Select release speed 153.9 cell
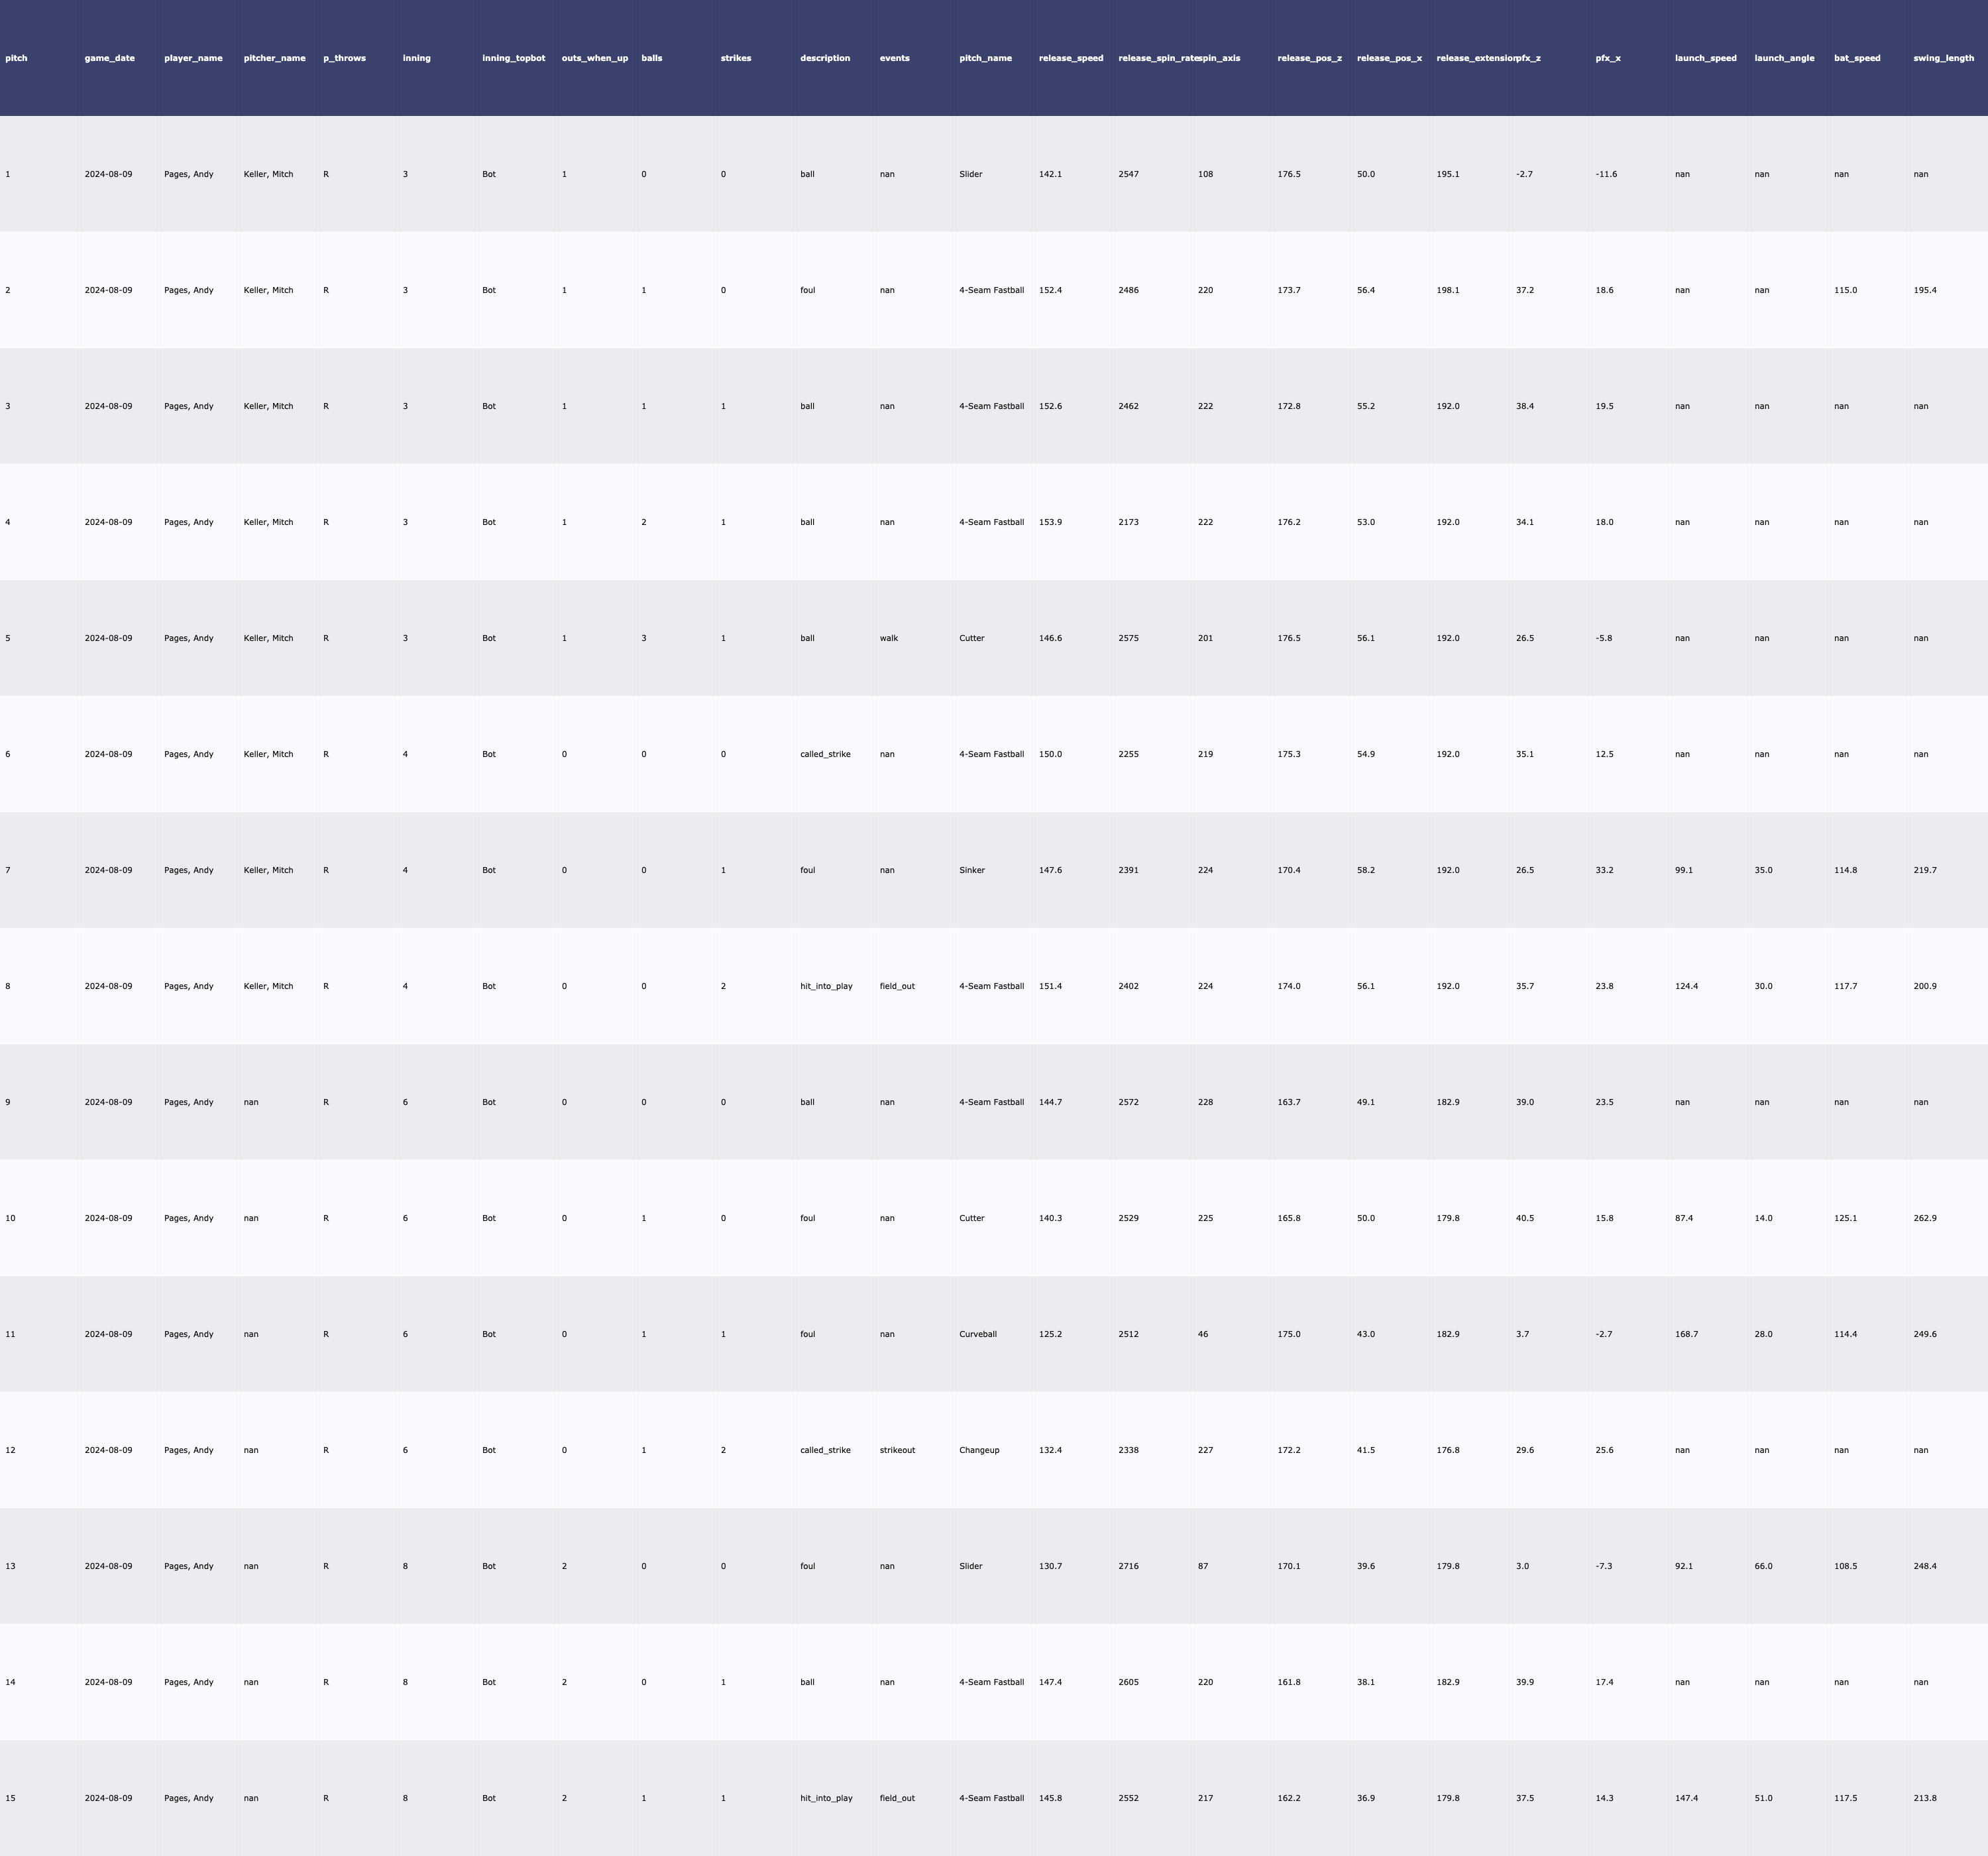Image resolution: width=1988 pixels, height=1856 pixels. tap(1050, 522)
